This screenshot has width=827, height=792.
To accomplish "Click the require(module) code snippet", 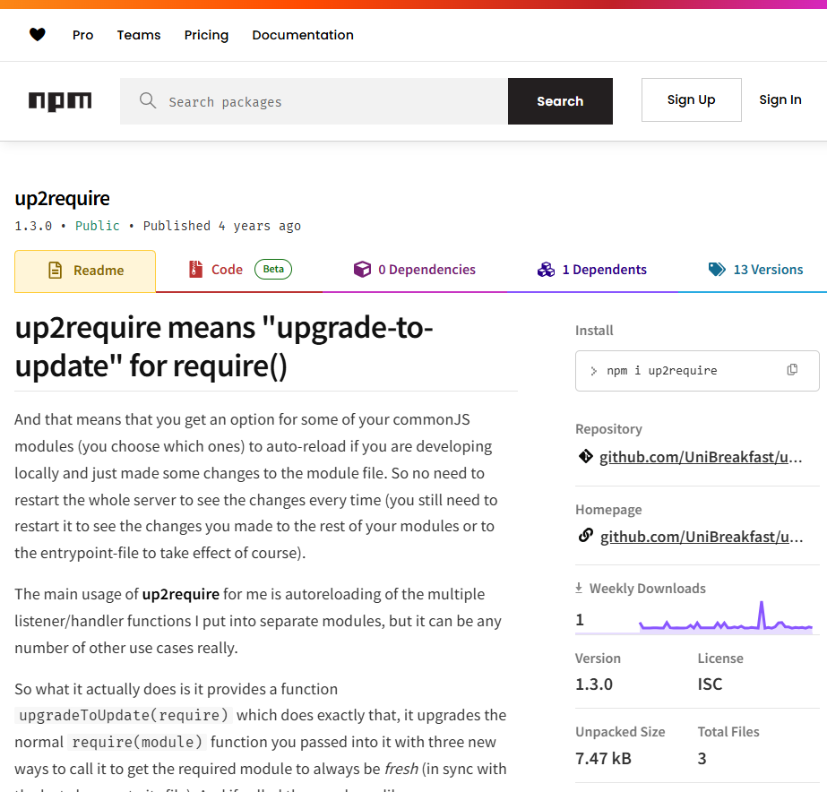I will pyautogui.click(x=137, y=743).
